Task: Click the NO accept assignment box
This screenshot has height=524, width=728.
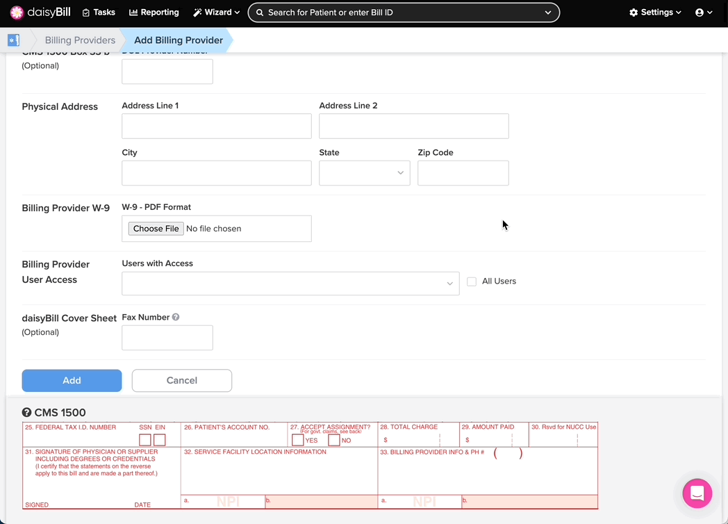Action: coord(334,439)
